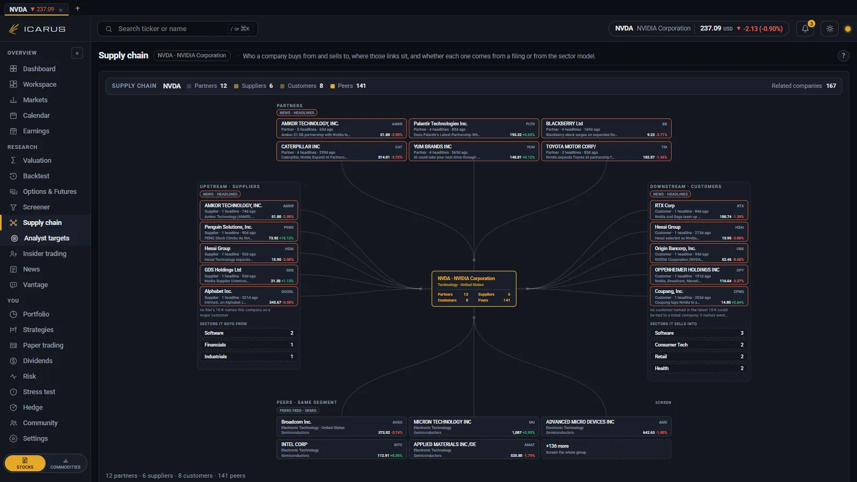This screenshot has height=482, width=857.
Task: Click the Screener funnel icon
Action: 13,207
